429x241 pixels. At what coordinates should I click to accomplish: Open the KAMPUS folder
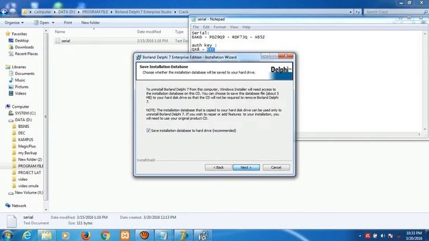[x=25, y=140]
